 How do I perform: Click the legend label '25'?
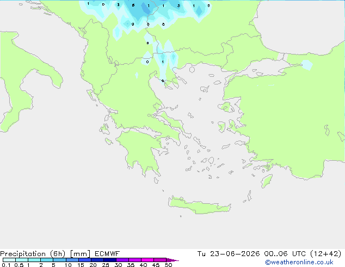click(106, 265)
